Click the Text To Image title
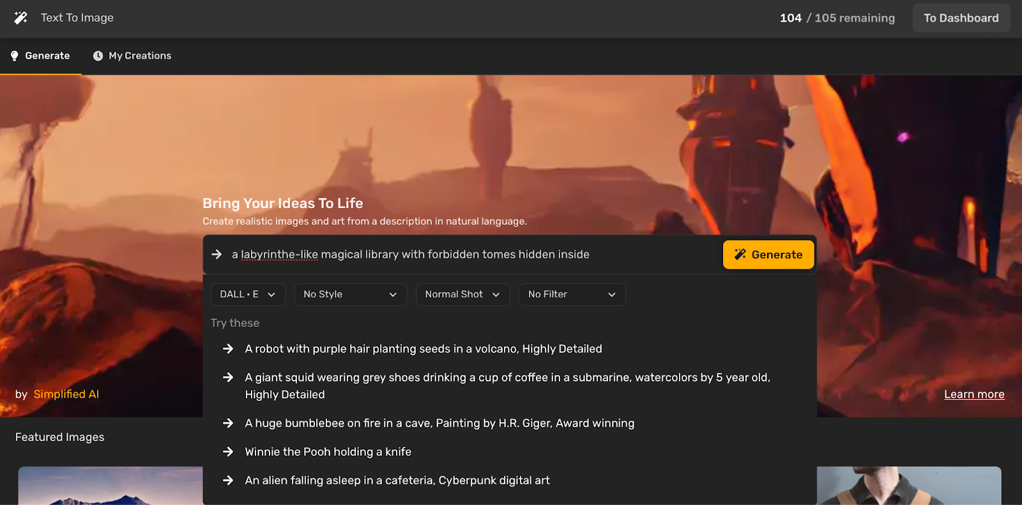This screenshot has height=505, width=1022. coord(77,18)
